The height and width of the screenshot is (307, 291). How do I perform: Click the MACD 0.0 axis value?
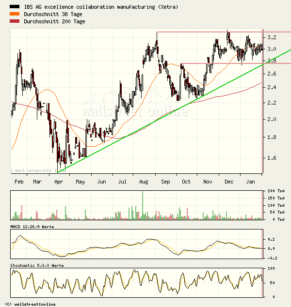[x=271, y=248]
